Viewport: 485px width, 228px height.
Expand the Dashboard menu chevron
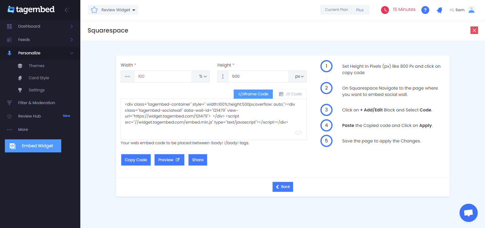pyautogui.click(x=72, y=26)
